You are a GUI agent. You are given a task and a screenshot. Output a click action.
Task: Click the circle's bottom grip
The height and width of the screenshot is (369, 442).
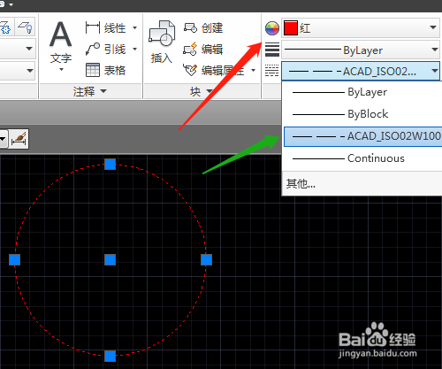coord(110,356)
